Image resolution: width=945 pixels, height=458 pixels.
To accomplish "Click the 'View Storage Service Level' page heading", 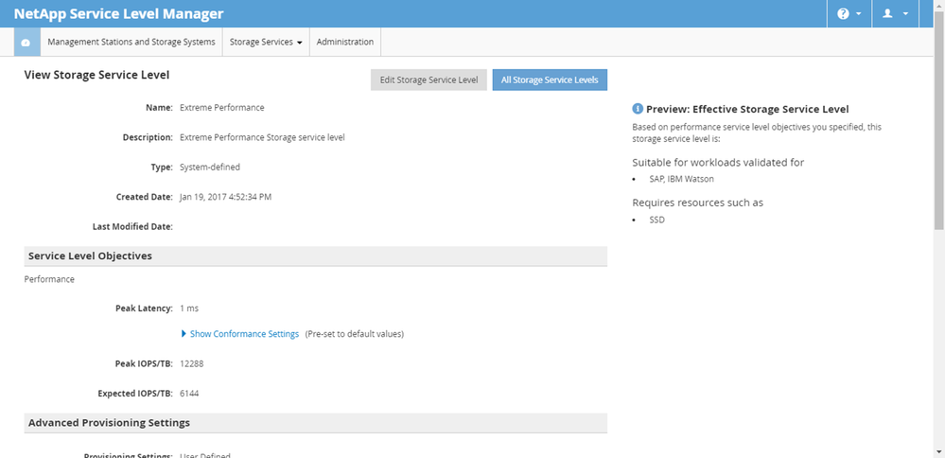I will [x=96, y=75].
